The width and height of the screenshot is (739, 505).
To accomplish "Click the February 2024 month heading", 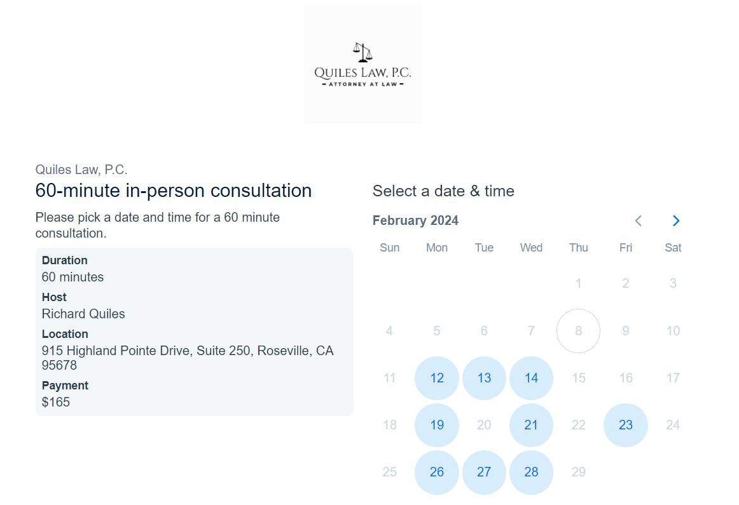I will 415,220.
